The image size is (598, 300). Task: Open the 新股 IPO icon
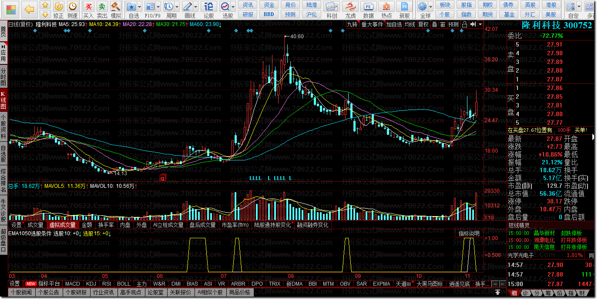pos(405,7)
